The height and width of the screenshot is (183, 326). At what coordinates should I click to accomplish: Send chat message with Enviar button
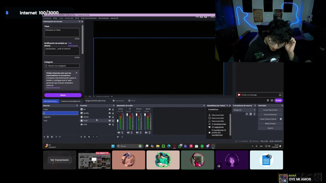278,100
